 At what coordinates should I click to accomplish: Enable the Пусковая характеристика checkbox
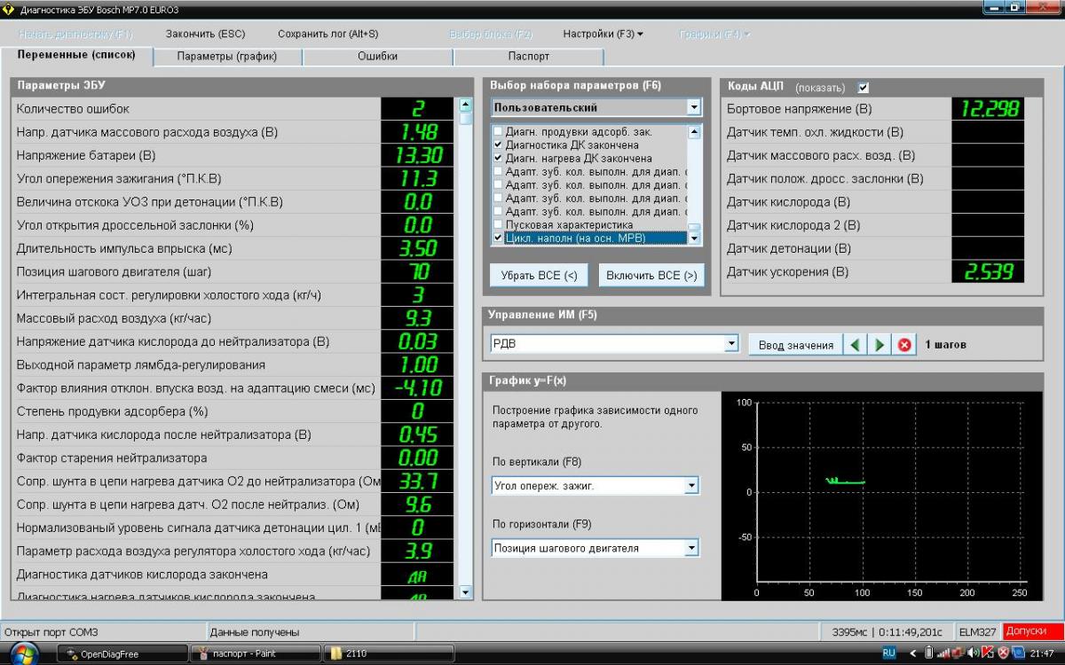(498, 225)
